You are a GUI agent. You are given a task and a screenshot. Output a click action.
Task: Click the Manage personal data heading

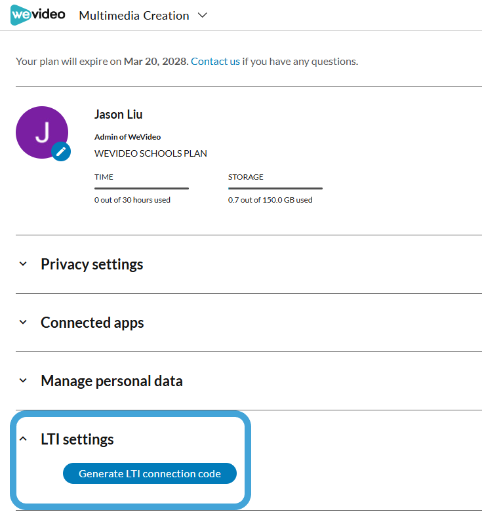click(111, 381)
